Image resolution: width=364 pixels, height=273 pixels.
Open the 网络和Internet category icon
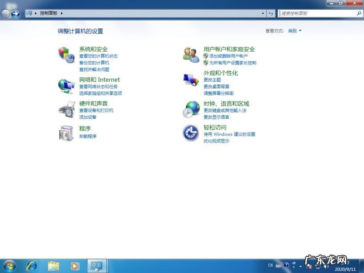pos(67,85)
